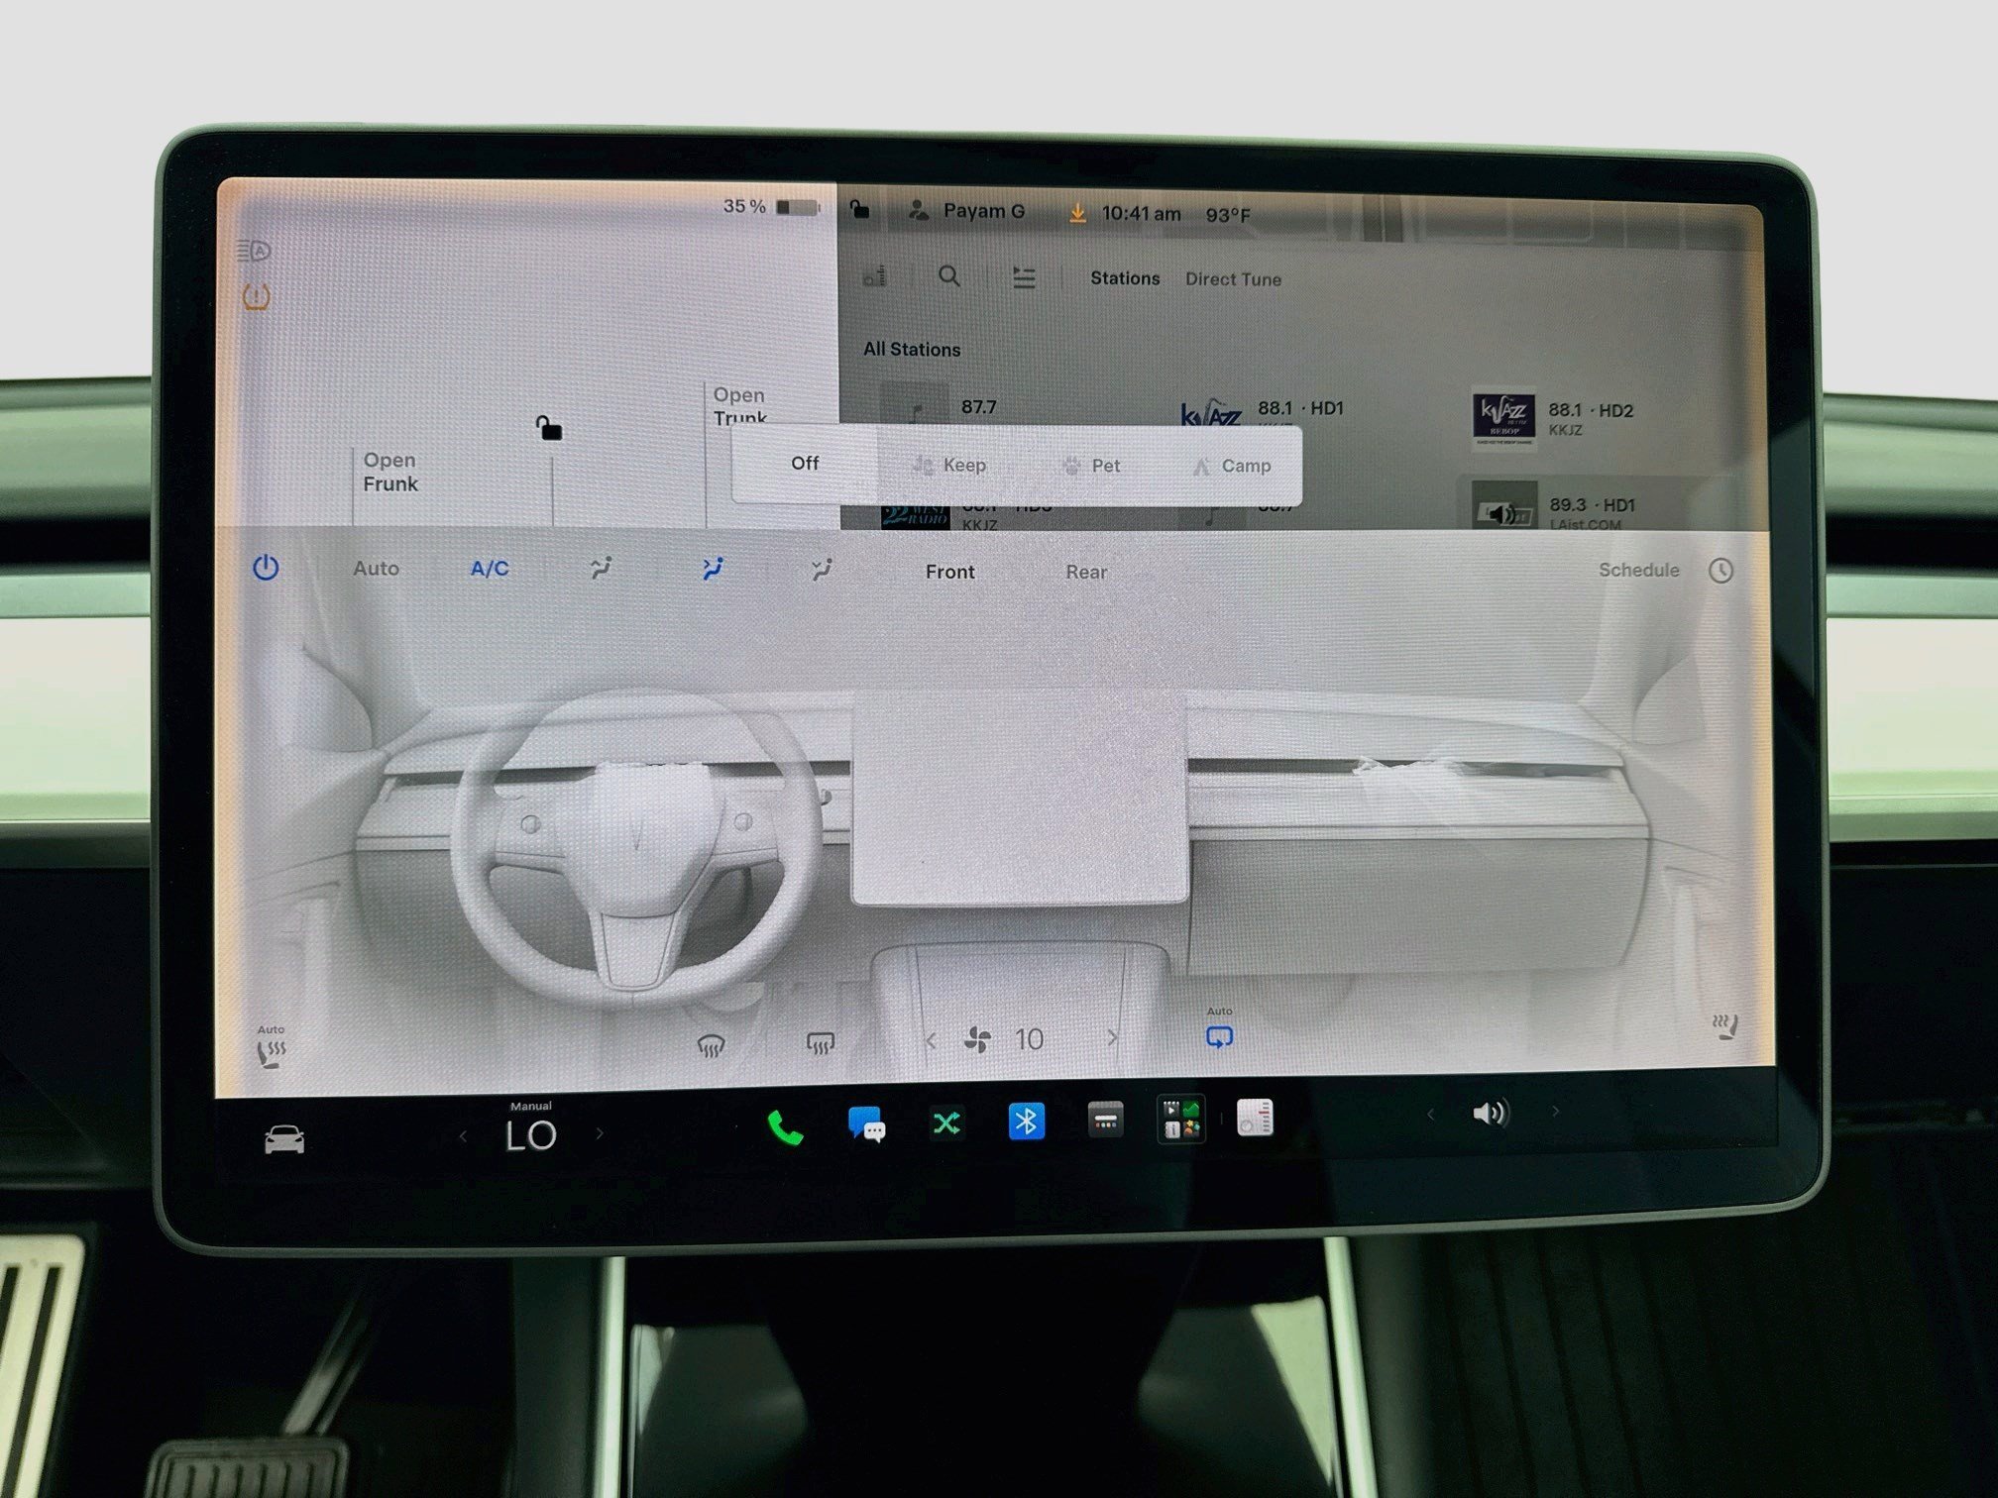This screenshot has width=1998, height=1498.
Task: Switch to the Stations tab
Action: (x=1125, y=278)
